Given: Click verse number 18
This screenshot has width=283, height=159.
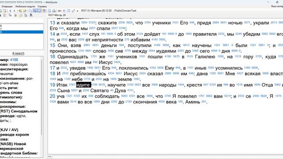Looking at the screenshot, I should (x=53, y=74).
